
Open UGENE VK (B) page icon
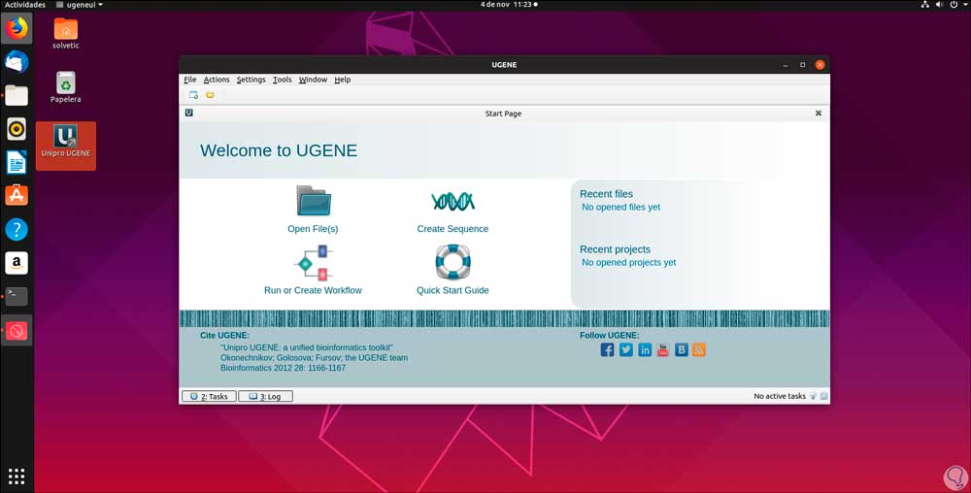(682, 349)
